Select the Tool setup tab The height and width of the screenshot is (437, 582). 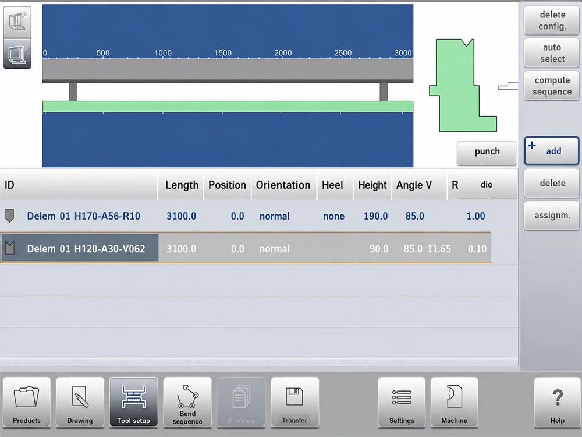point(134,403)
